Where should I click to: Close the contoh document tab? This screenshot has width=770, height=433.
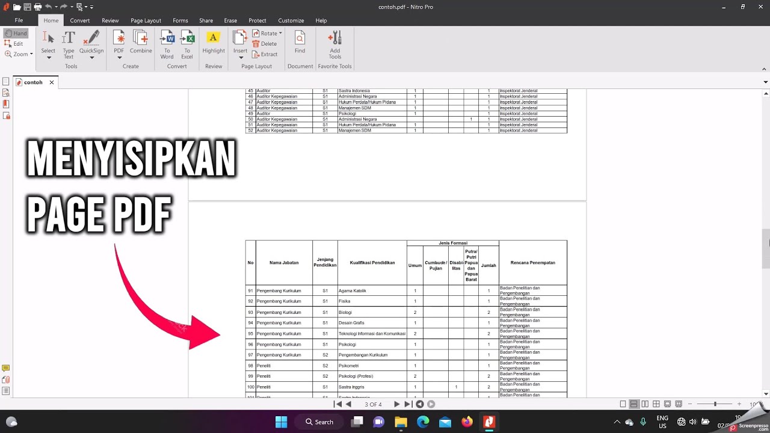coord(52,82)
